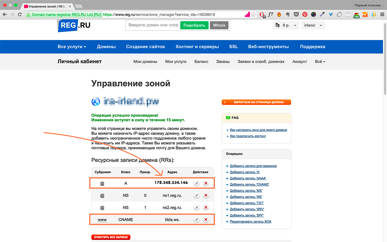This screenshot has height=242, width=387.
Task: Click the Whois button
Action: click(219, 25)
